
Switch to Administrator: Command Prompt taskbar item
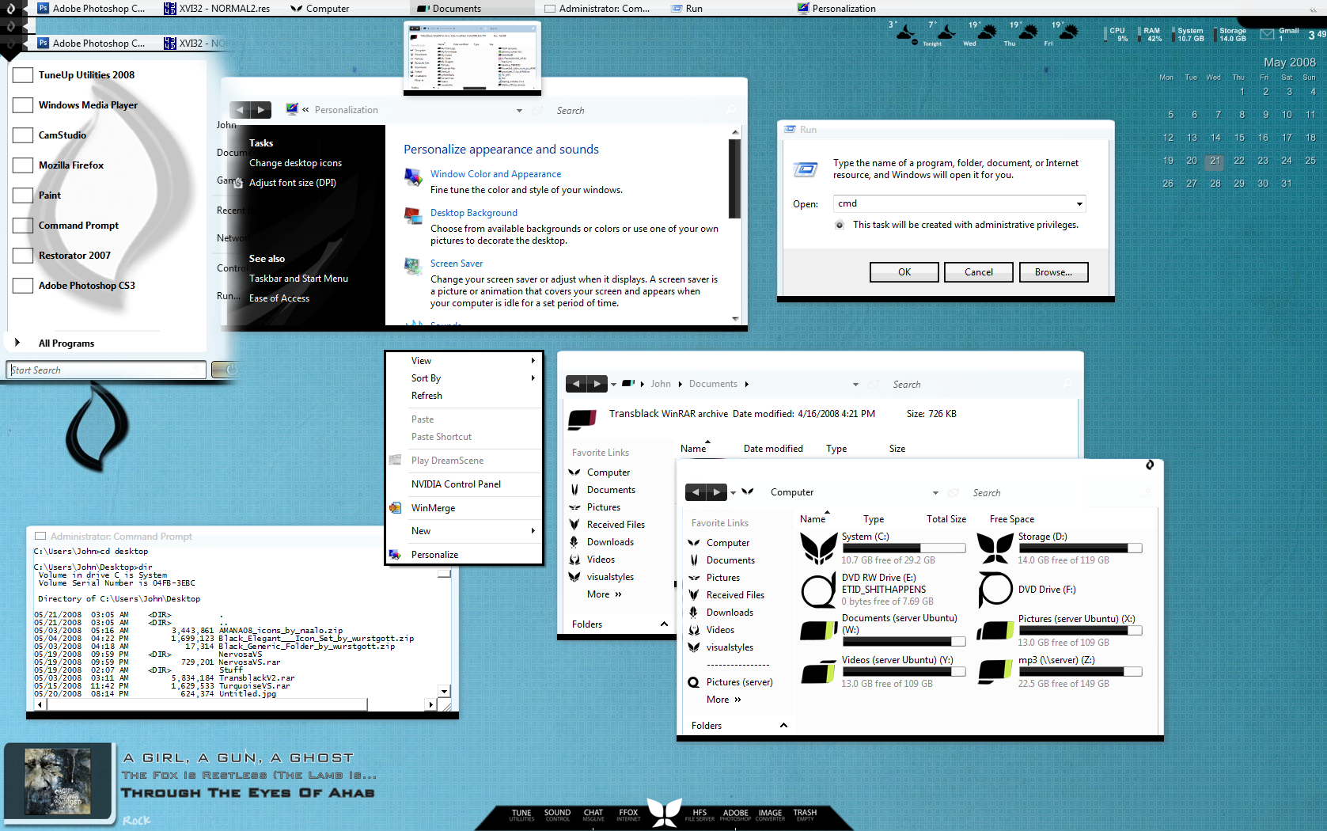click(597, 9)
